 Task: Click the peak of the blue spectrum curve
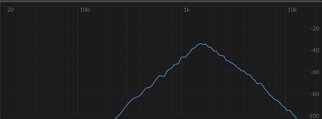click(x=201, y=43)
